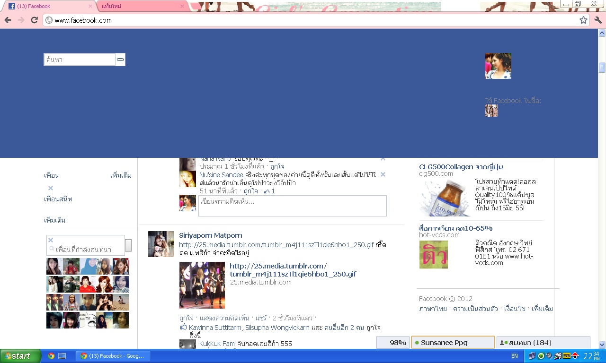606x363 pixels.
Task: Like Siriyaporn's post with ถูกใจ
Action: [187, 318]
